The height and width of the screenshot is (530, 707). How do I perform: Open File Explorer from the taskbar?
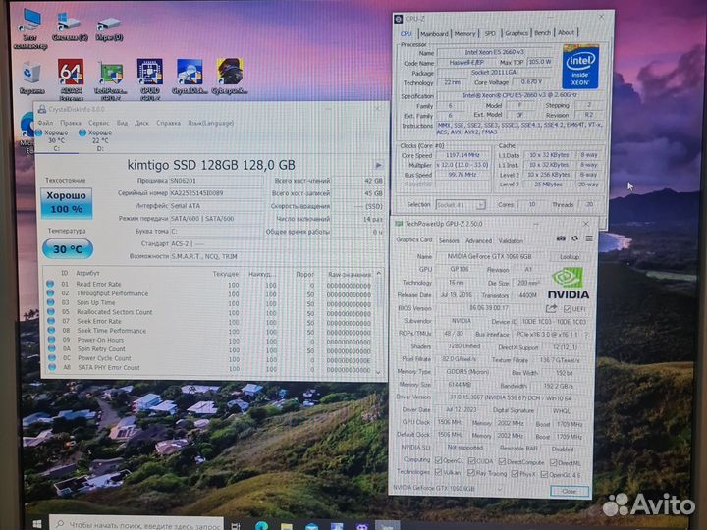coord(287,526)
